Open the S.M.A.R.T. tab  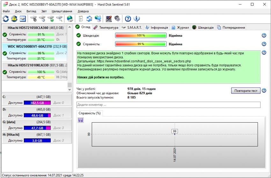[132, 27]
